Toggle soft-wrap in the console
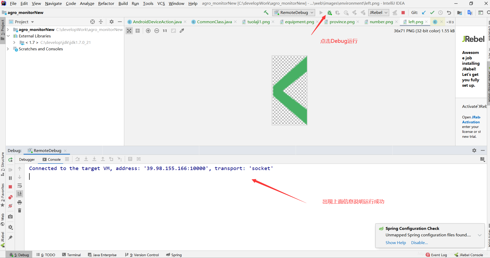 coord(20,186)
